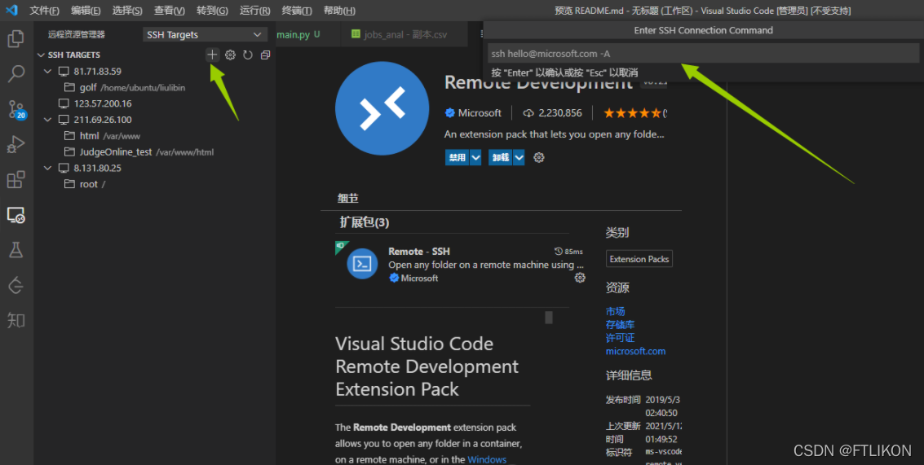Select the 细节 details tab
This screenshot has width=924, height=465.
(x=347, y=199)
